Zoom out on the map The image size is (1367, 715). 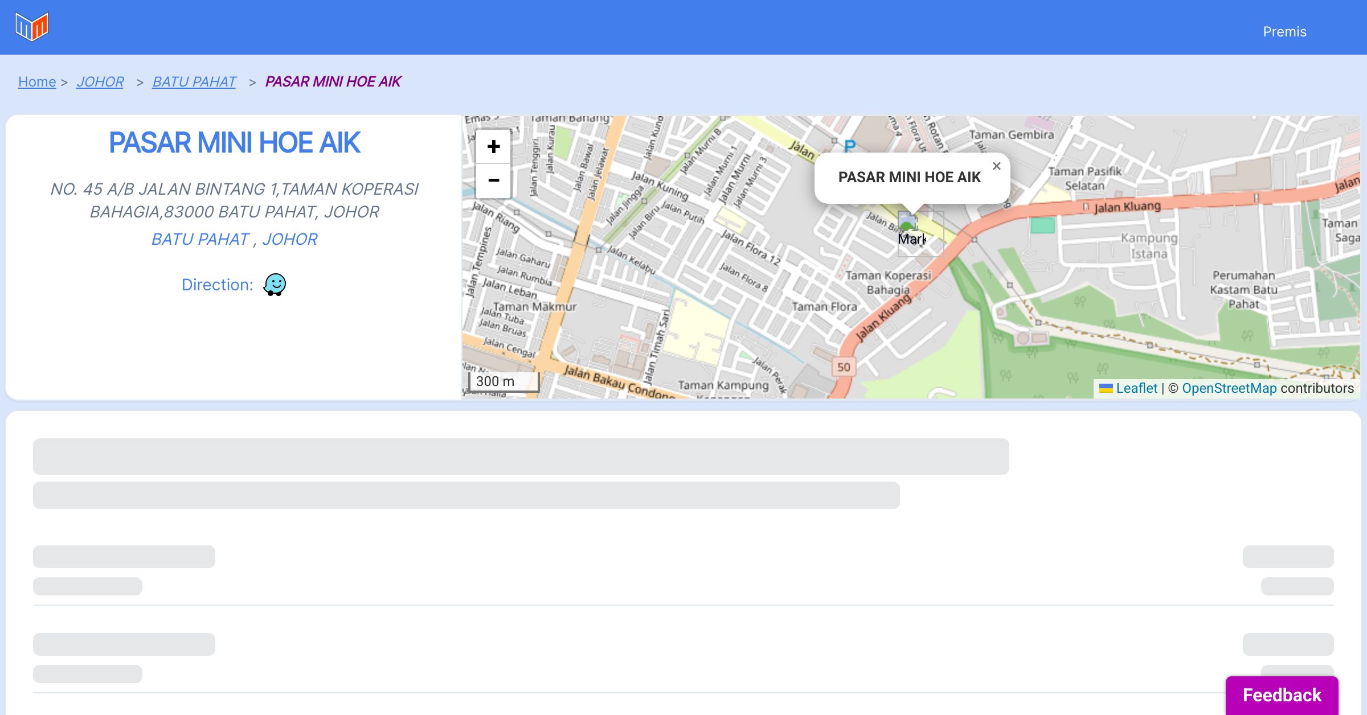click(493, 180)
